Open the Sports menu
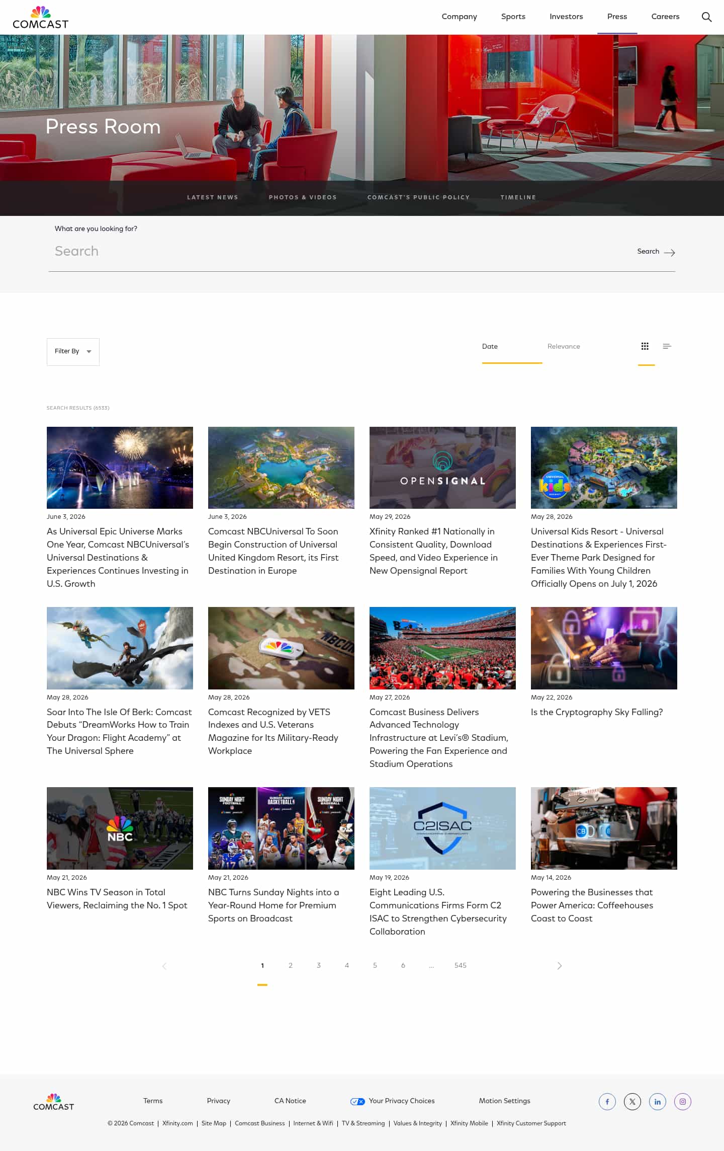 pos(513,17)
